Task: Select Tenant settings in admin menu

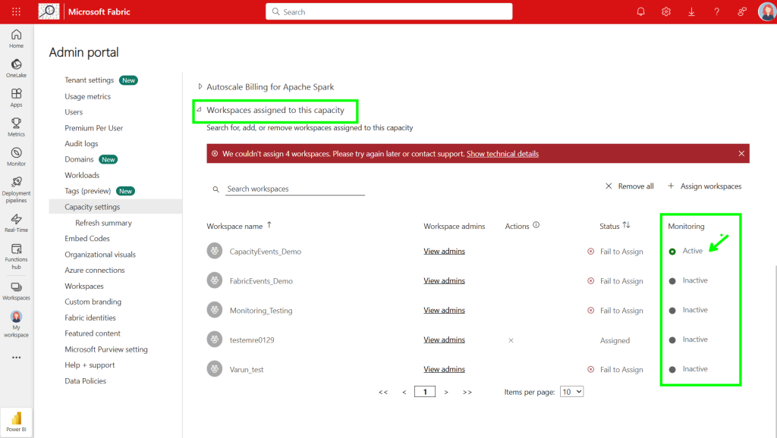Action: 89,80
